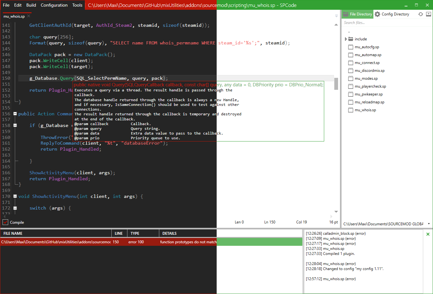Close the compile log panel with green X

pos(428,234)
